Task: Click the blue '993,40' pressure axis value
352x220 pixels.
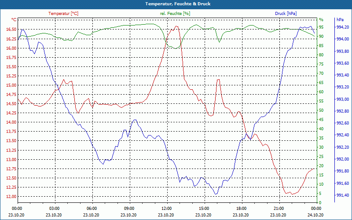Action: tap(343, 75)
